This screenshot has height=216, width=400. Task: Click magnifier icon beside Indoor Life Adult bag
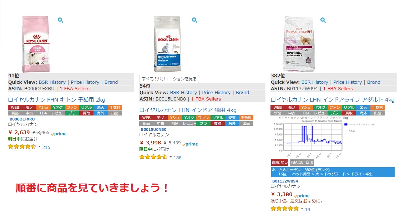pos(323,20)
